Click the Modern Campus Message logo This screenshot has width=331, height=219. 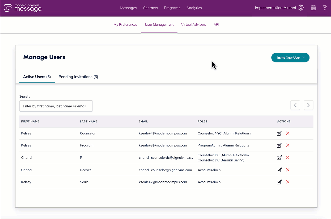point(23,8)
